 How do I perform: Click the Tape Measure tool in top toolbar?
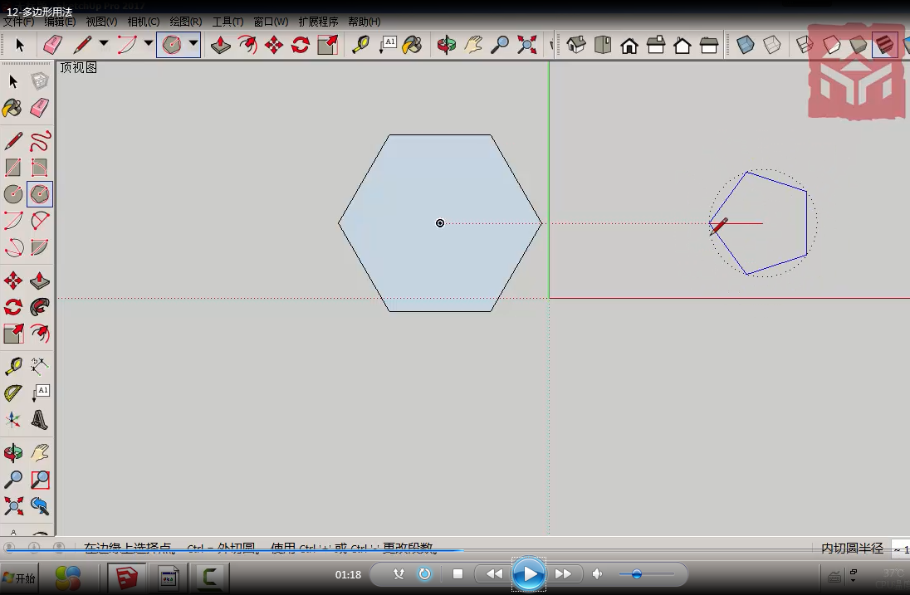click(x=360, y=45)
